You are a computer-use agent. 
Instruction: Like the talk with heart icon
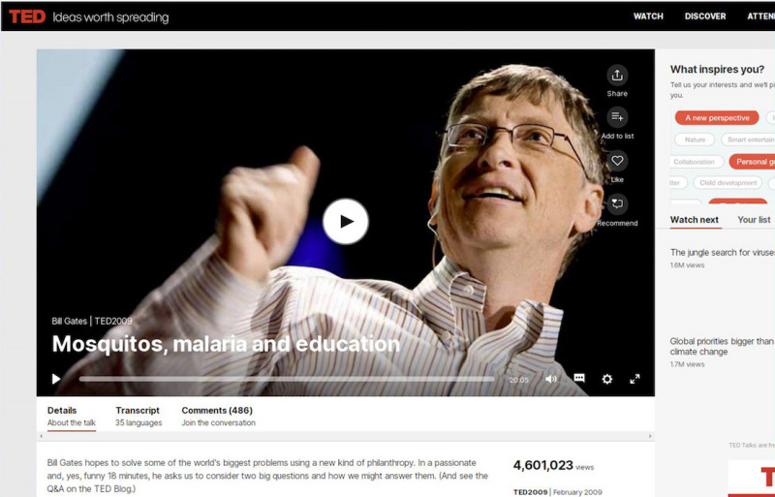point(617,161)
